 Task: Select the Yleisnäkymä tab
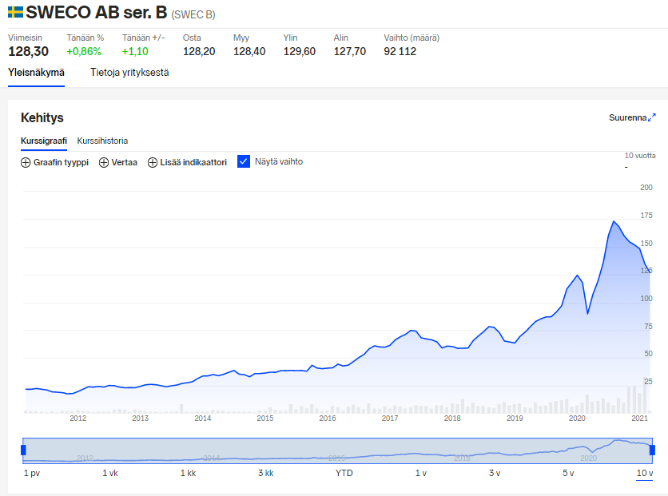point(36,73)
